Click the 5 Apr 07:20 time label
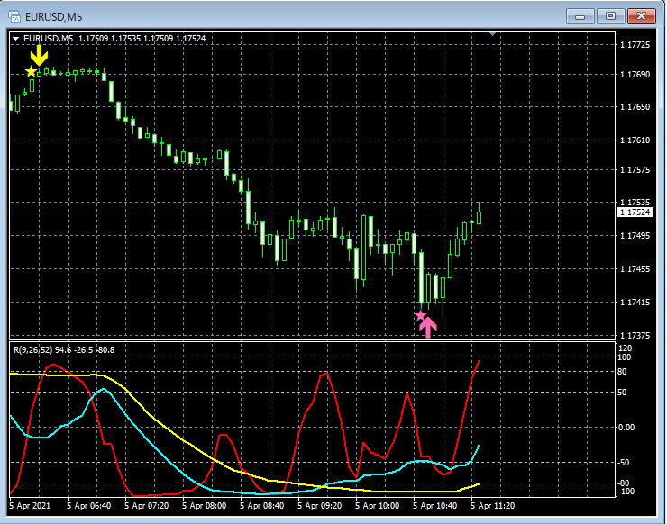Screen dimensions: 667x524 click(x=147, y=506)
